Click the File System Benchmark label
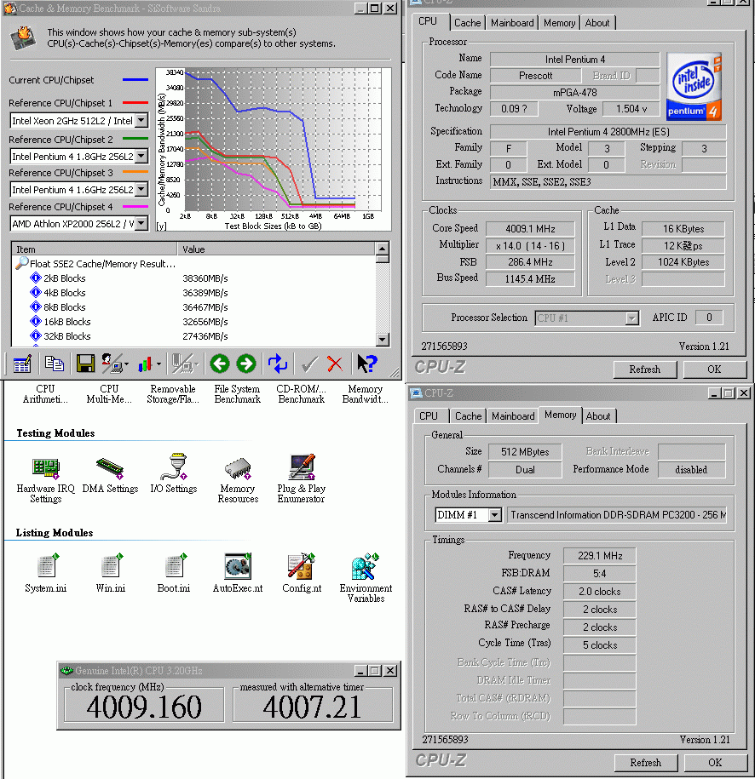The height and width of the screenshot is (779, 755). tap(237, 394)
